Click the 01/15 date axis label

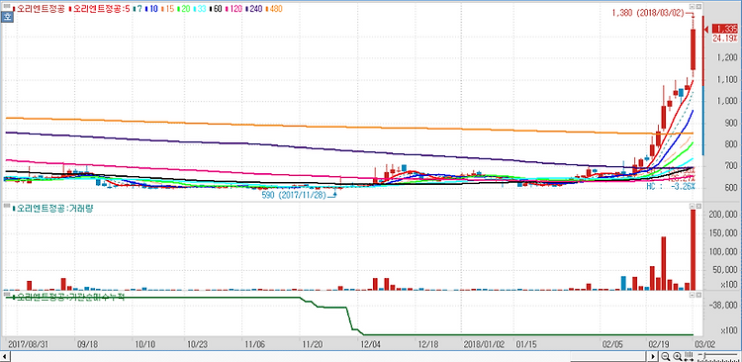(525, 343)
